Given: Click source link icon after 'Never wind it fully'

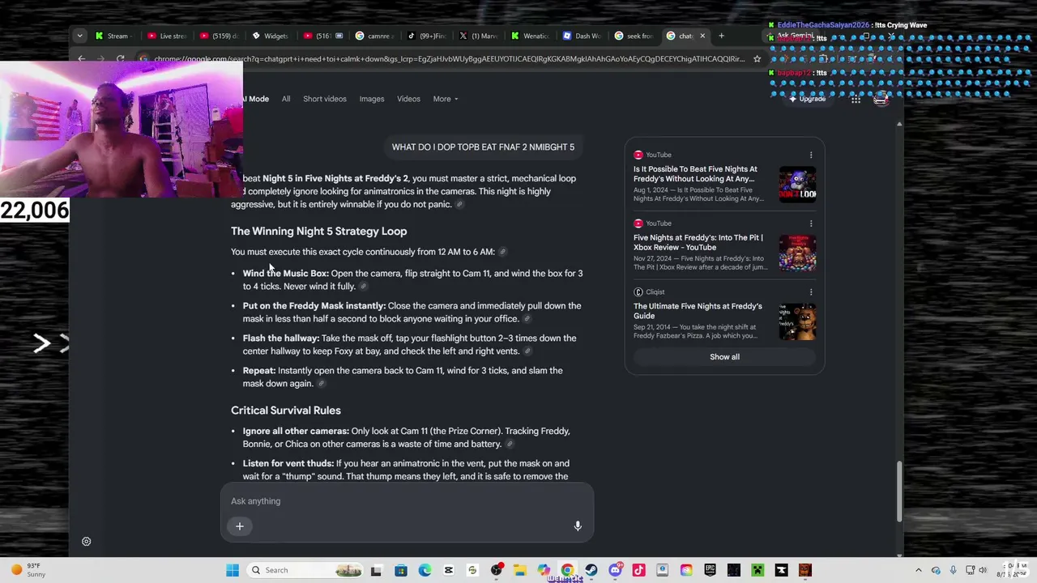Looking at the screenshot, I should [363, 287].
